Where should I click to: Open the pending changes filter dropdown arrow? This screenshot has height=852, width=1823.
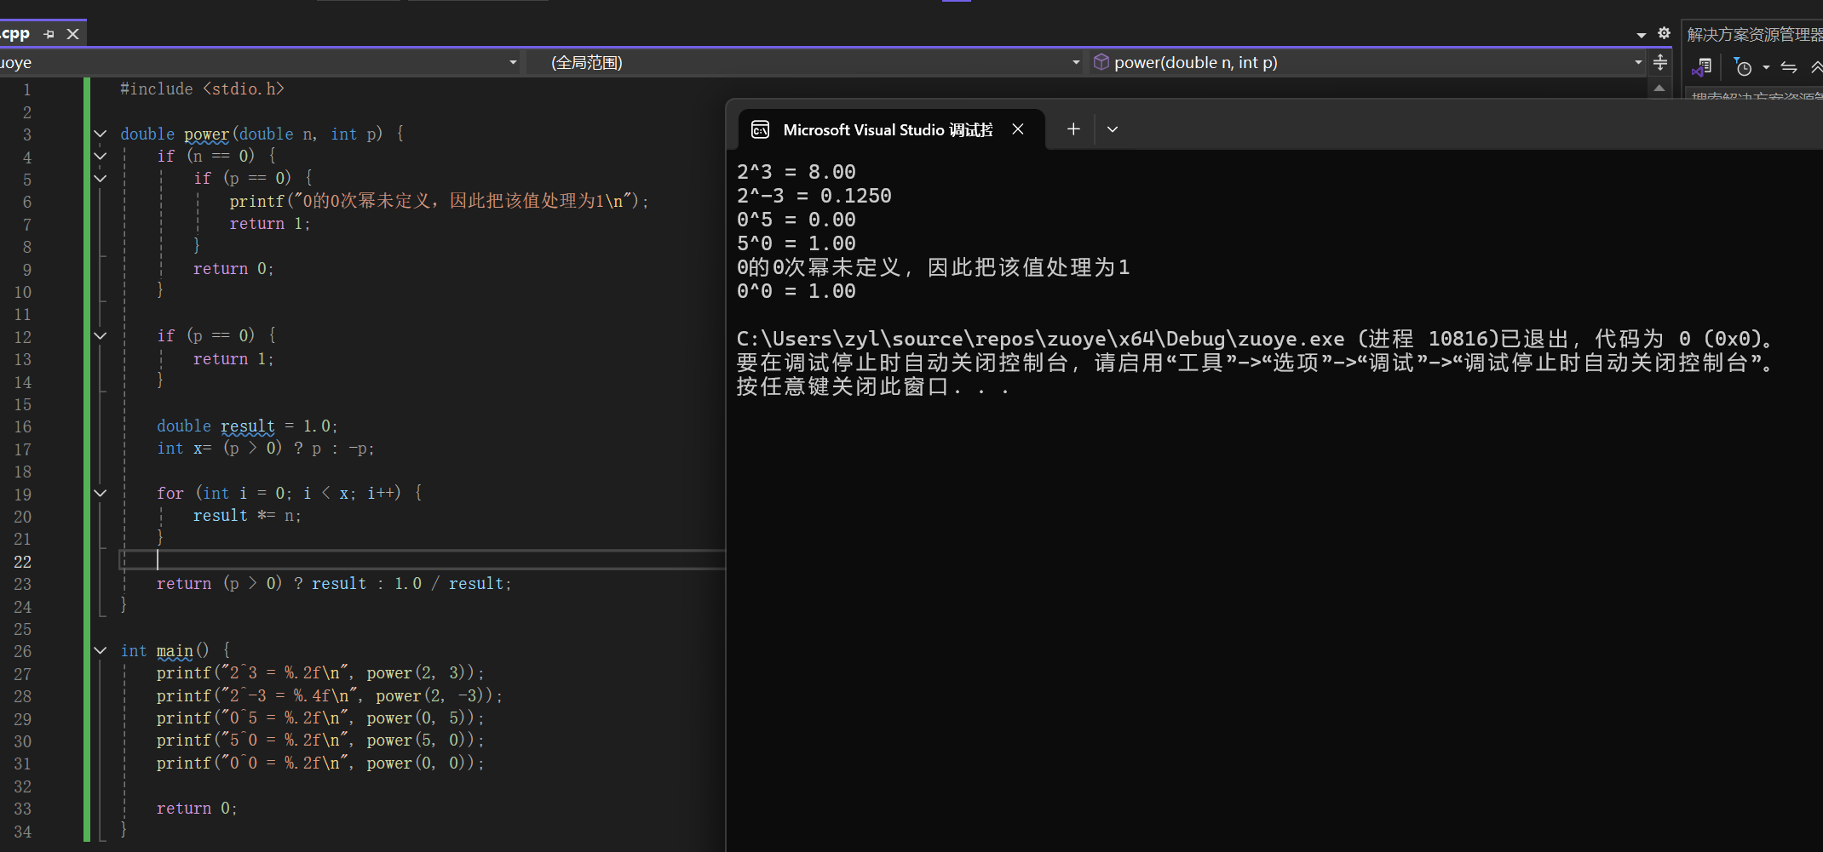pyautogui.click(x=1766, y=67)
